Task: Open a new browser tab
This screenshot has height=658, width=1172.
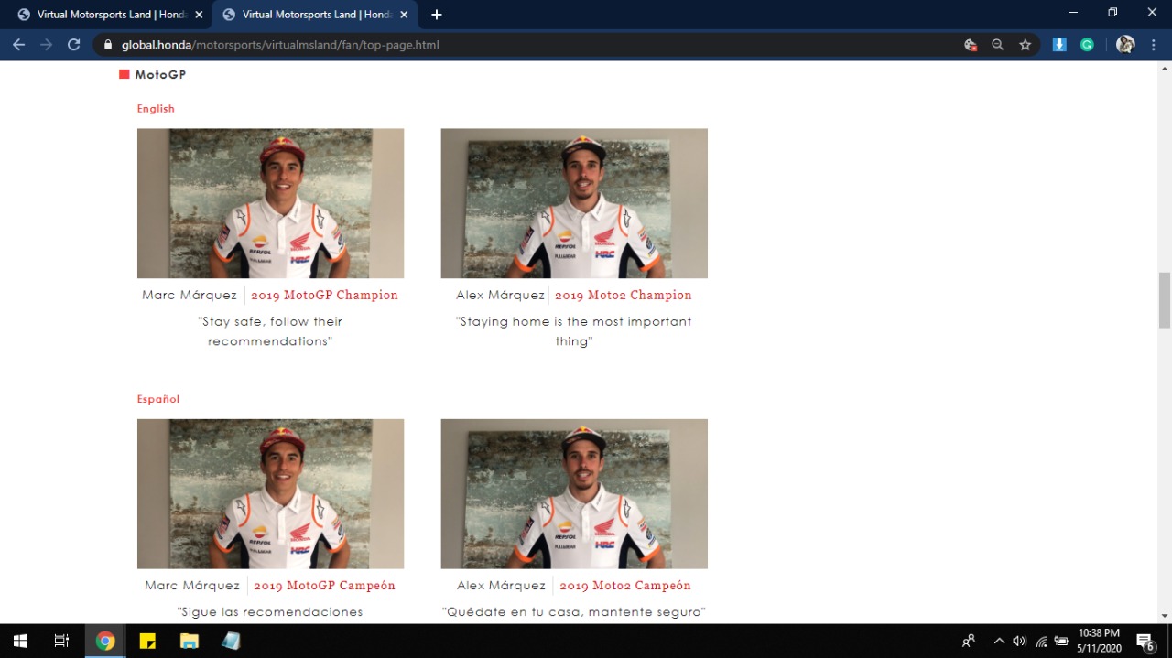Action: pos(437,15)
